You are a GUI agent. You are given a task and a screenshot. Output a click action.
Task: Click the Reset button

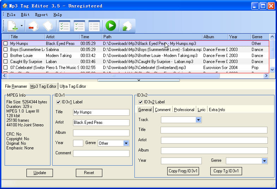coord(89,173)
